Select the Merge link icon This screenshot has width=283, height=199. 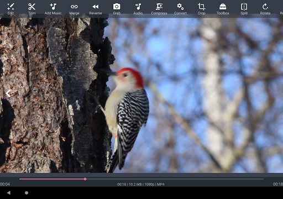tap(74, 9)
